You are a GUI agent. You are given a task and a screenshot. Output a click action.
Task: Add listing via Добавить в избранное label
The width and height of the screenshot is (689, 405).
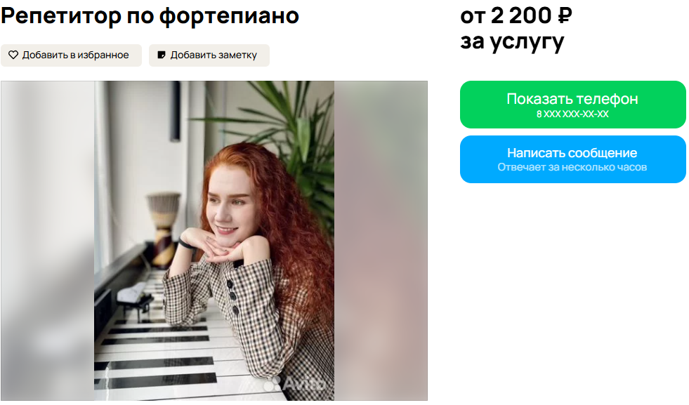[x=76, y=55]
